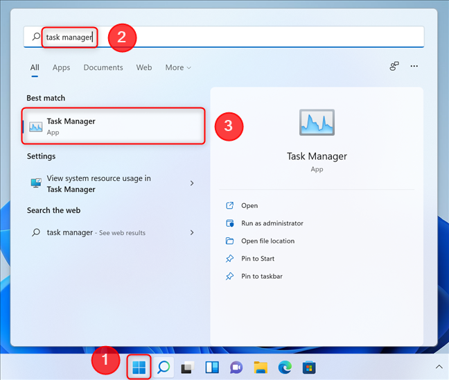This screenshot has height=380, width=449.
Task: Click the Settings section heading
Action: (x=42, y=157)
